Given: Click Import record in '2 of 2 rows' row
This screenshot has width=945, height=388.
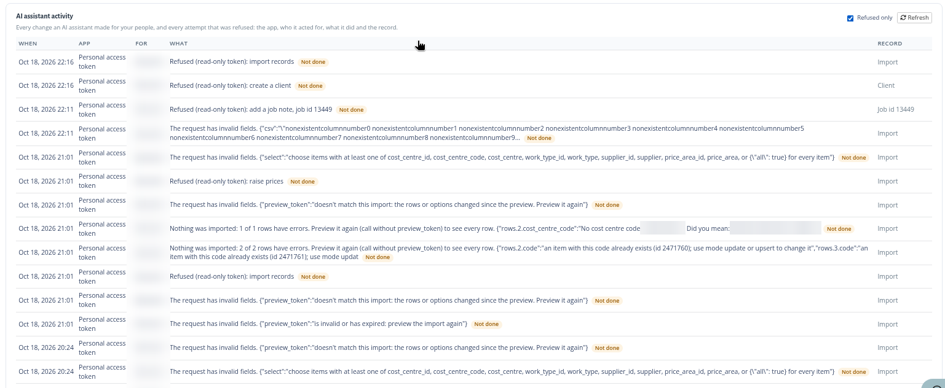Looking at the screenshot, I should (888, 253).
